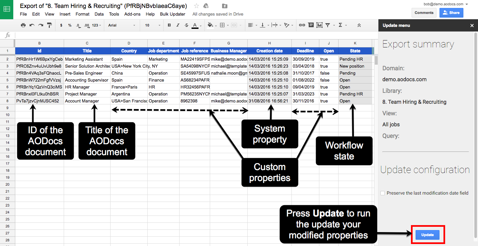The width and height of the screenshot is (478, 246).
Task: Open the Arial font dropdown
Action: 122,25
